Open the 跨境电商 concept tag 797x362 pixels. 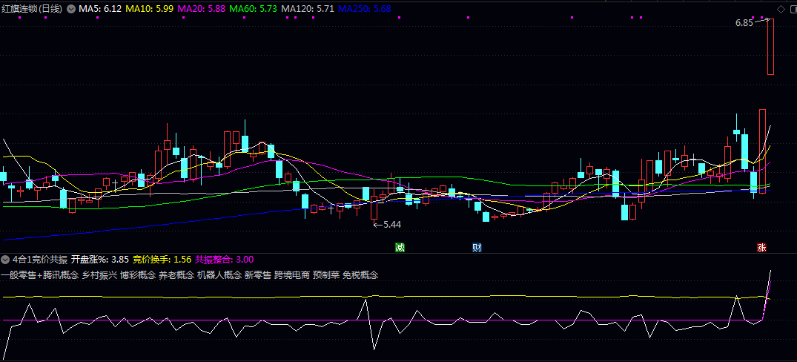[292, 275]
